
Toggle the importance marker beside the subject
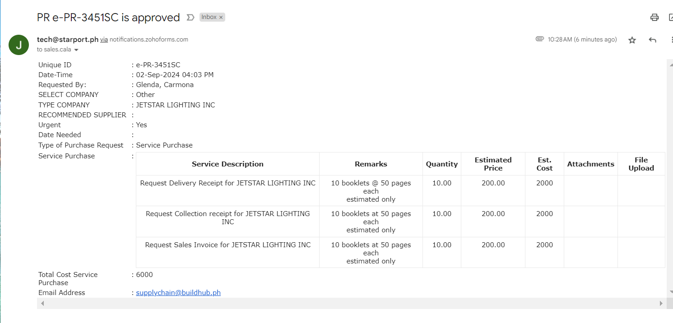pos(190,18)
